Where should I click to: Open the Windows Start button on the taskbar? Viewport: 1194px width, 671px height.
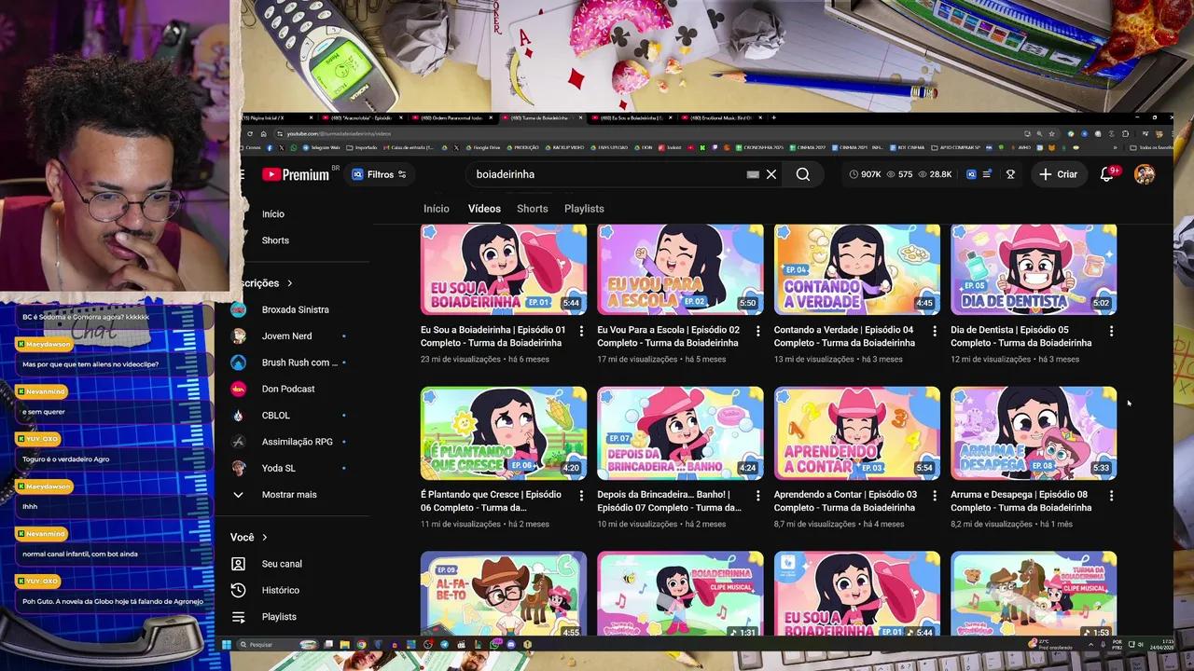pyautogui.click(x=226, y=644)
